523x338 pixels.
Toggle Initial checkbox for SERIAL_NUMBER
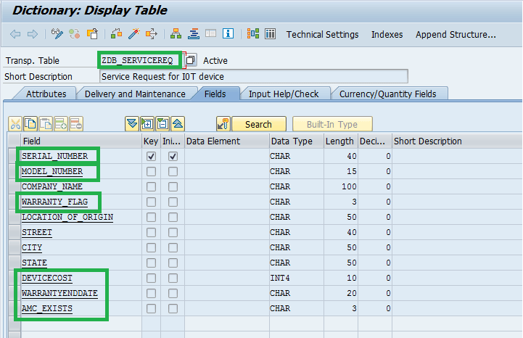pyautogui.click(x=173, y=156)
